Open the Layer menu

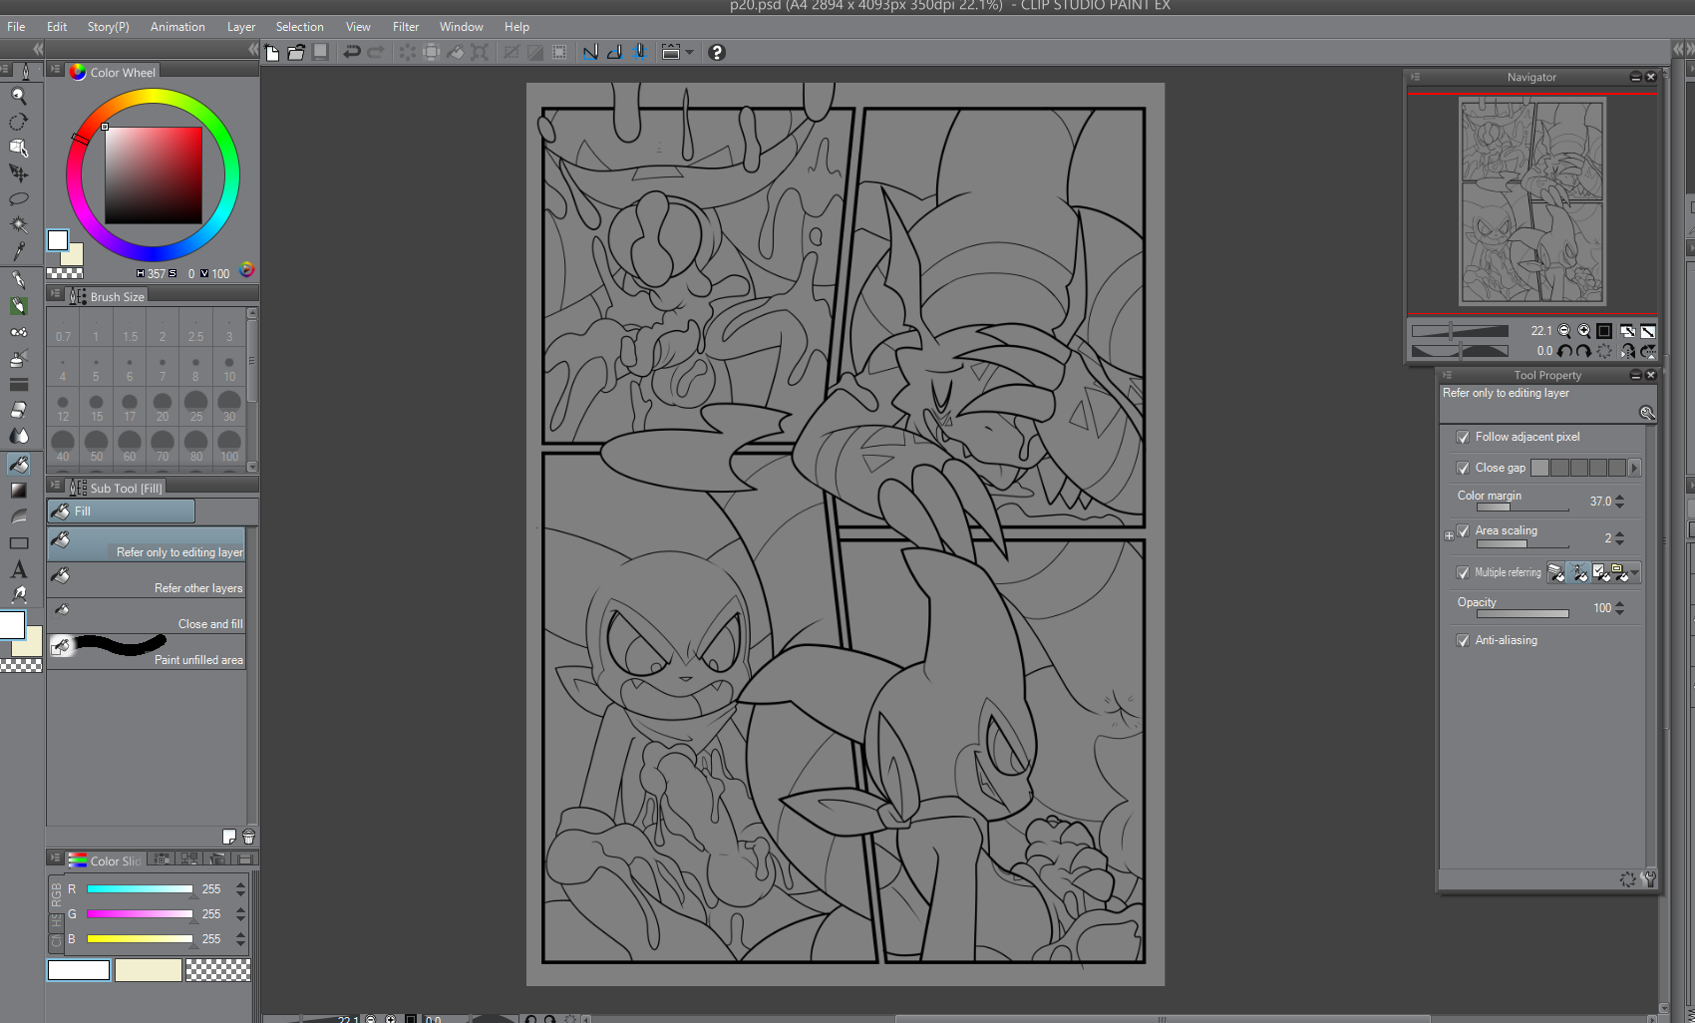[241, 27]
